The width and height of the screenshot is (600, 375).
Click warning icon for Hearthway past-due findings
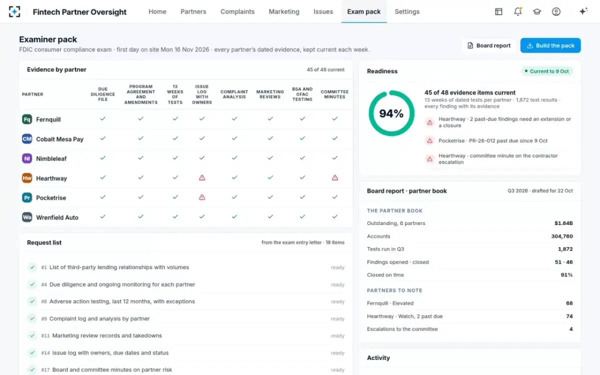click(x=429, y=122)
